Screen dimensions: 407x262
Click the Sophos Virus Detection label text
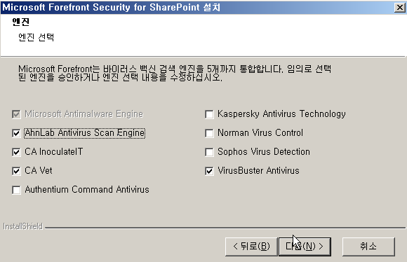(264, 151)
